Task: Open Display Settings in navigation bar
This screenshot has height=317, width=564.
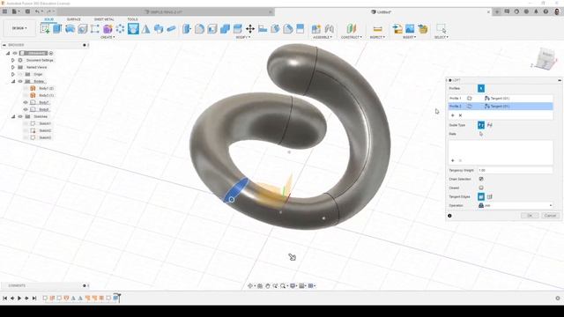Action: (x=293, y=285)
